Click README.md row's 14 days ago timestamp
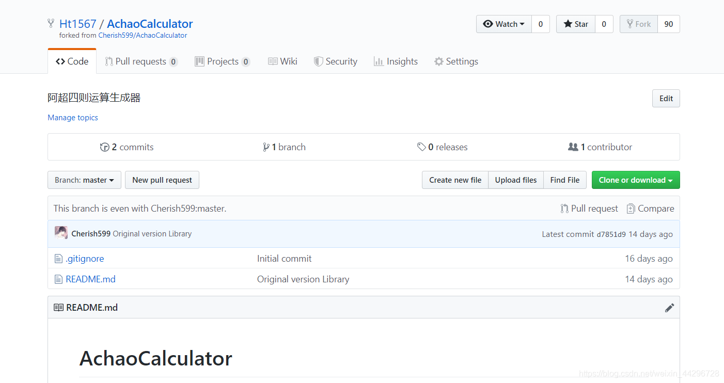The image size is (724, 383). (x=649, y=279)
